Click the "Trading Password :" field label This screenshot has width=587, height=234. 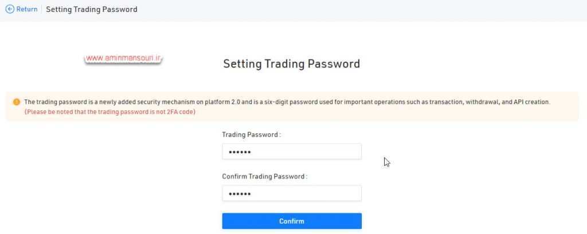[251, 134]
